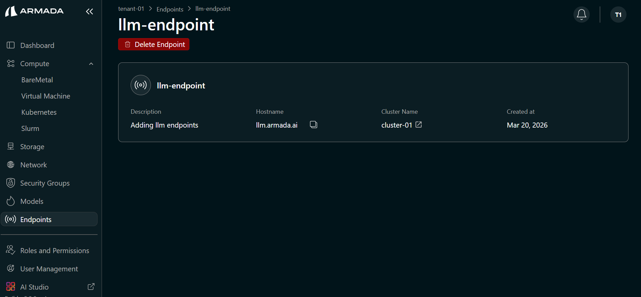641x297 pixels.
Task: Click the Delete Endpoint button
Action: pos(154,44)
